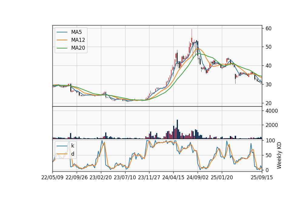Screen dimensions: 291x209
Task: Click price axis value 30
Action: click(269, 85)
